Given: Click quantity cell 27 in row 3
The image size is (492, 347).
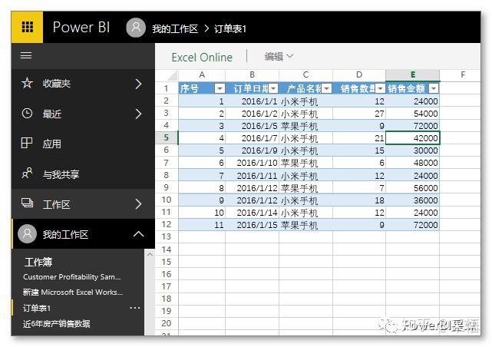Looking at the screenshot, I should click(x=359, y=114).
